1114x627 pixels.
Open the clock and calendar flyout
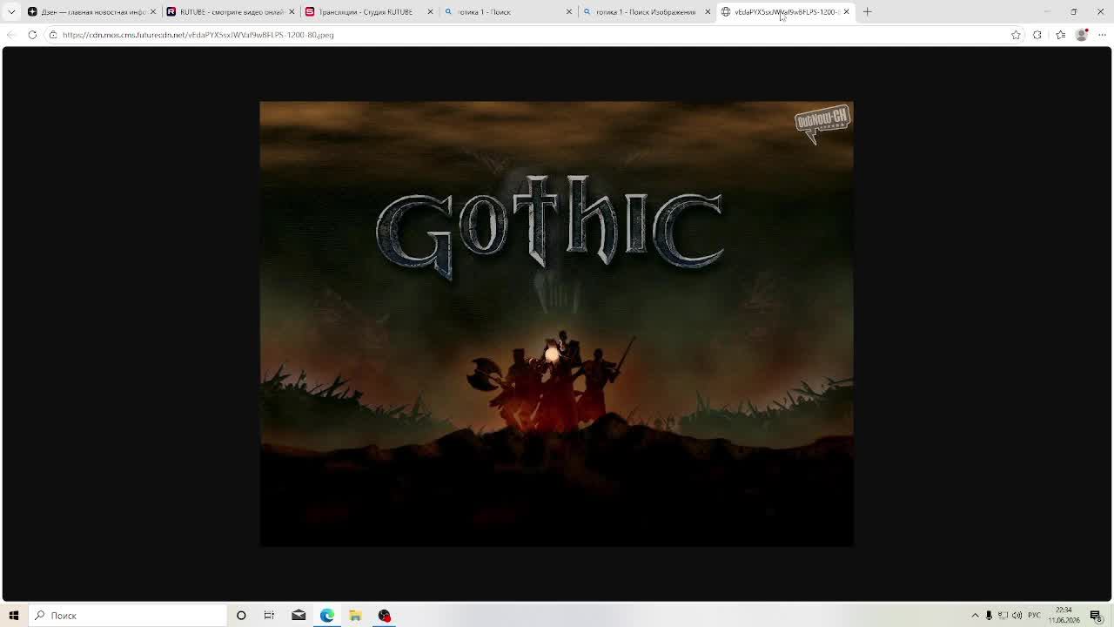point(1064,616)
